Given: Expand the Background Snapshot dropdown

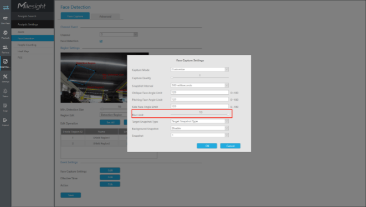Looking at the screenshot, I should tap(199, 128).
